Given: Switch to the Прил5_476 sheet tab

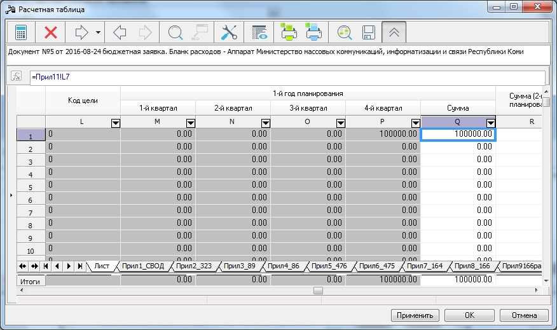Looking at the screenshot, I should [329, 266].
